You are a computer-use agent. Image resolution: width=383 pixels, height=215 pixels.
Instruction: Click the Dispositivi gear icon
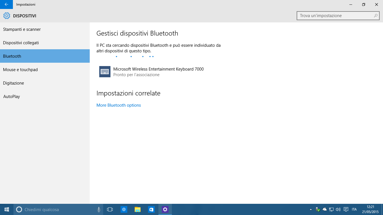(7, 16)
